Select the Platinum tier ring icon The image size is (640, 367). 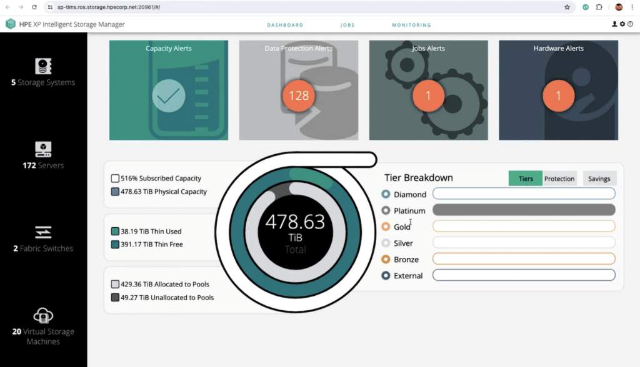(x=386, y=210)
